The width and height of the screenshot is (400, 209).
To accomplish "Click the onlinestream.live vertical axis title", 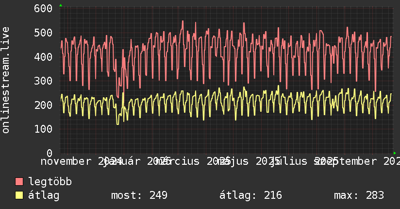I will (x=6, y=80).
